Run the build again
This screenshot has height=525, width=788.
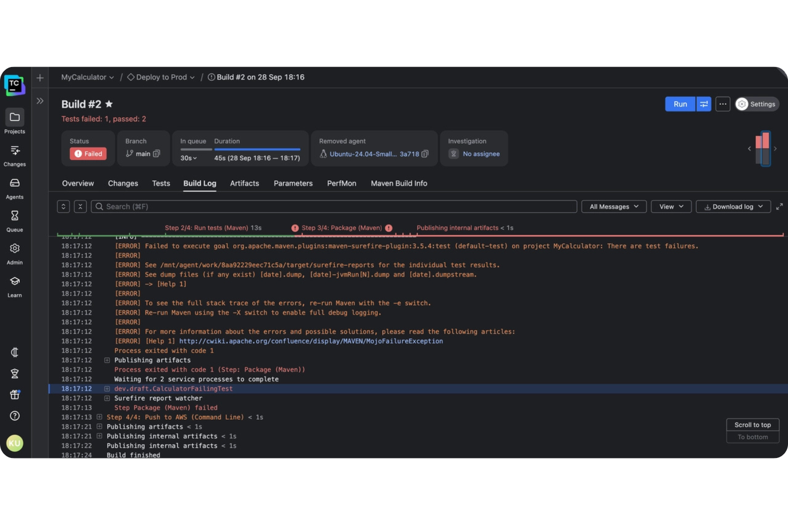pos(679,104)
